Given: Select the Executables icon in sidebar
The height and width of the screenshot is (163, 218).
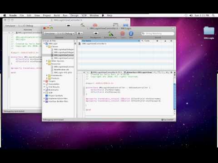Looking at the screenshot, I should pos(47,84).
